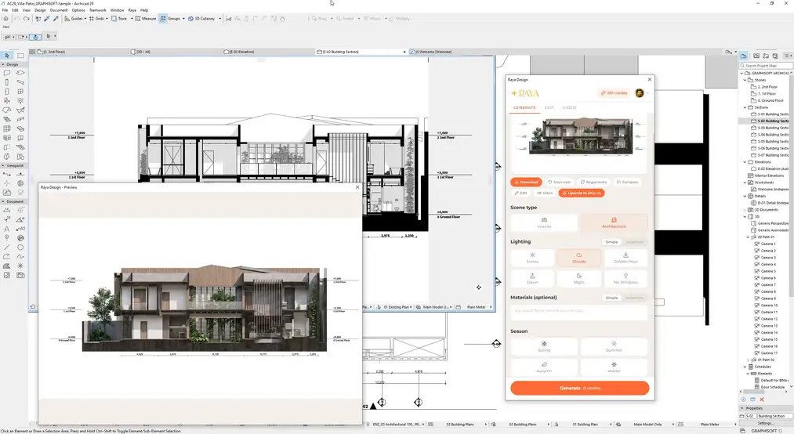Viewport: 794px width, 434px height.
Task: Collapse the Sections tree node
Action: 745,107
